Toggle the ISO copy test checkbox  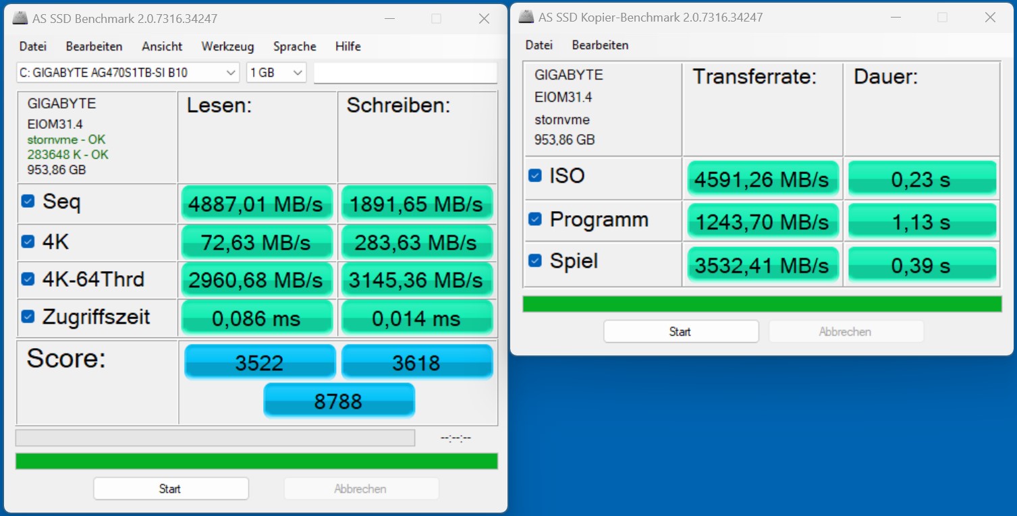coord(534,175)
